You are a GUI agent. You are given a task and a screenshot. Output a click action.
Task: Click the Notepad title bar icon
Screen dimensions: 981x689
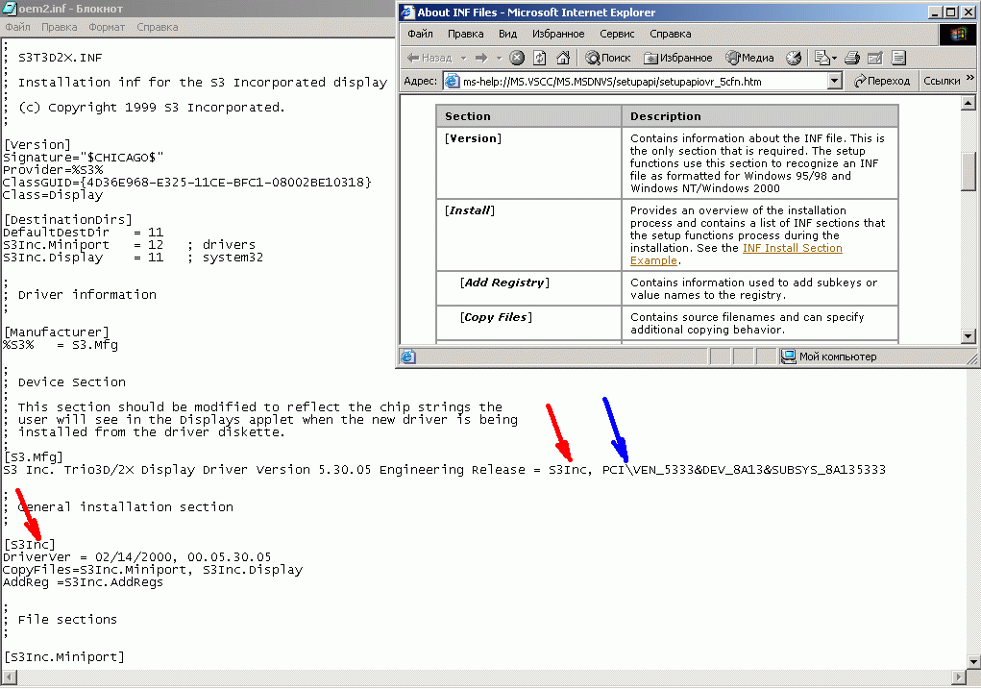[10, 8]
